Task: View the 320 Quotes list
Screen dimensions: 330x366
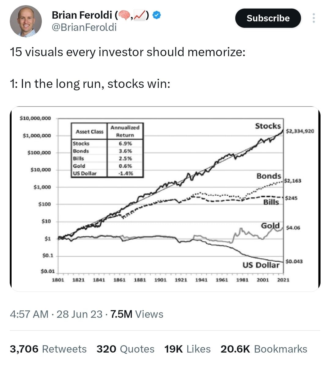Action: pyautogui.click(x=126, y=349)
